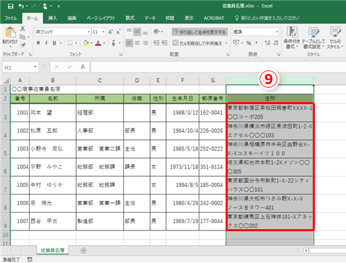
Task: Click the text orientation icon
Action: click(x=156, y=32)
